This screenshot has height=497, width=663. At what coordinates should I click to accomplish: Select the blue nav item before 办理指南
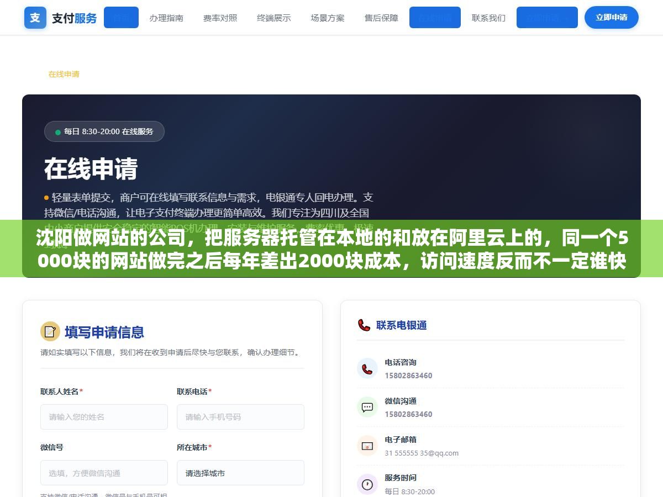click(x=121, y=18)
